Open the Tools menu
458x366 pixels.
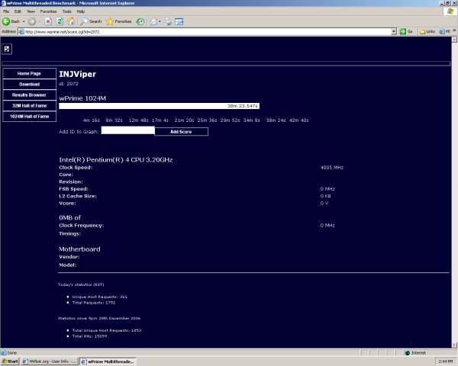[66, 11]
